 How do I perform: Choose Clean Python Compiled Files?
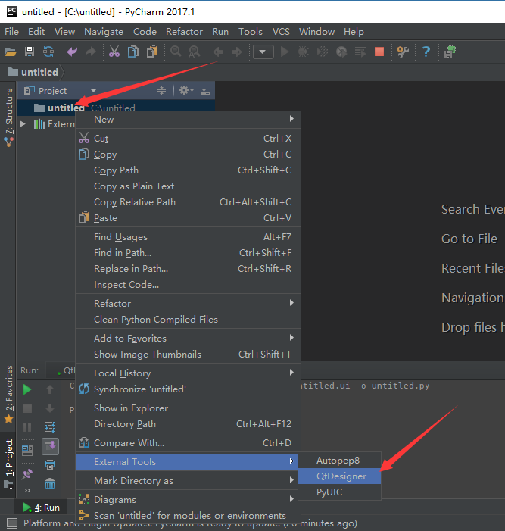[189, 320]
